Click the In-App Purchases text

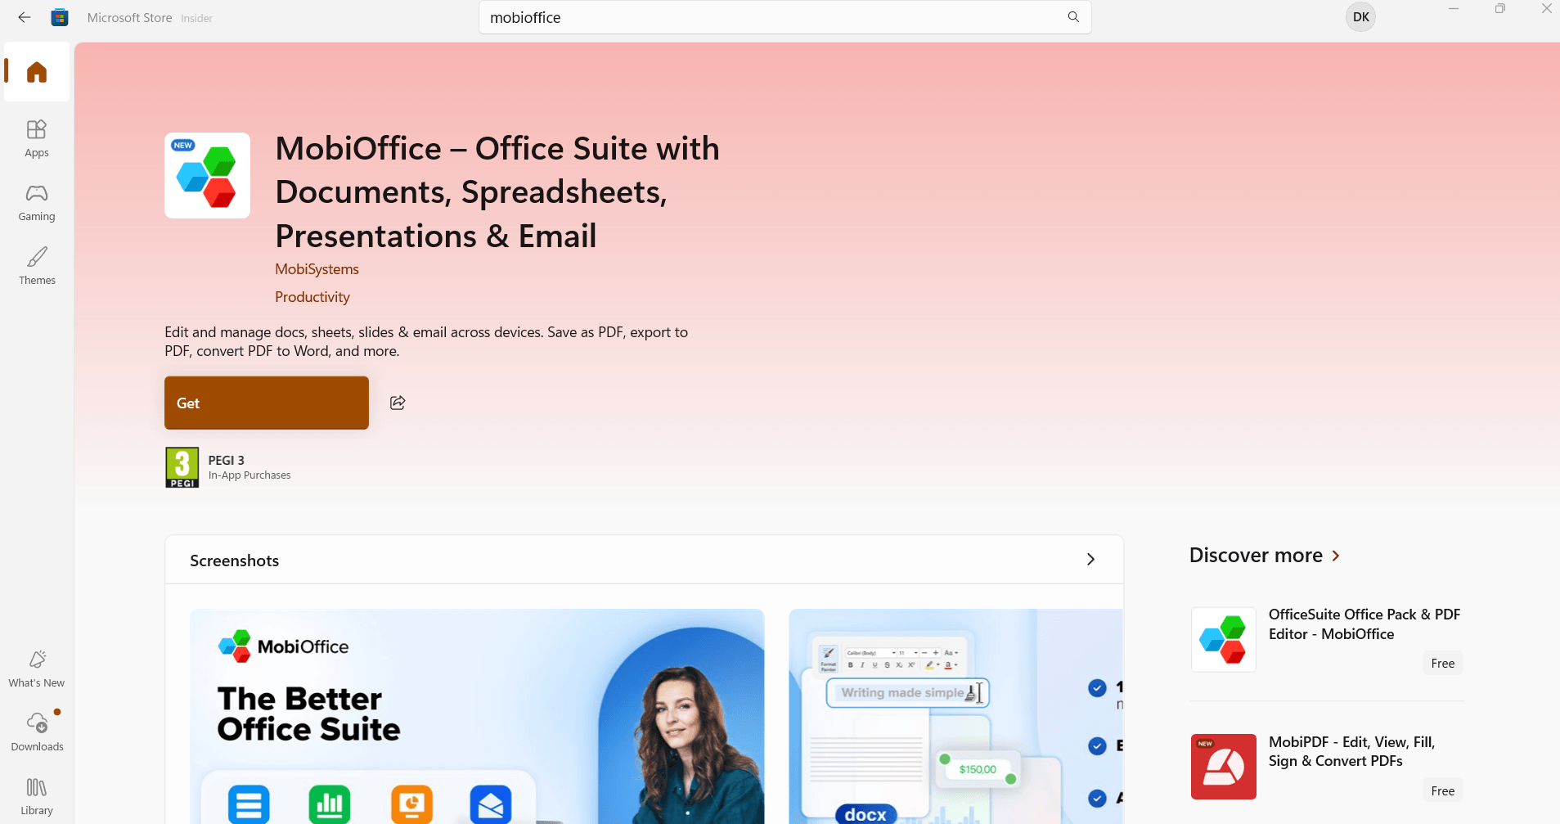(250, 475)
